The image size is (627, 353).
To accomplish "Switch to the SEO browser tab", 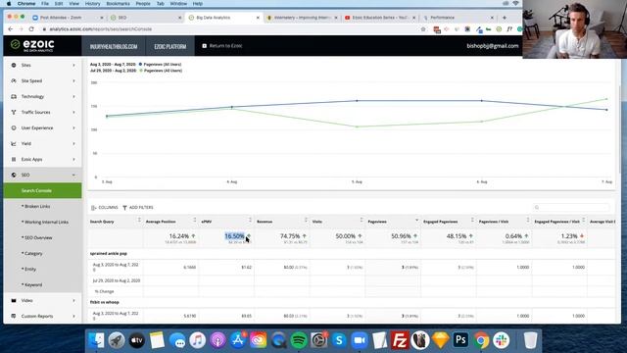I will tap(146, 18).
